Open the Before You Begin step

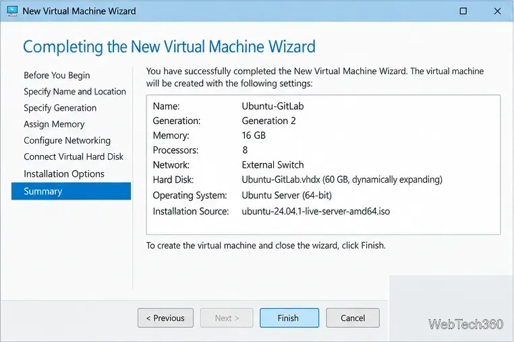[x=57, y=76]
